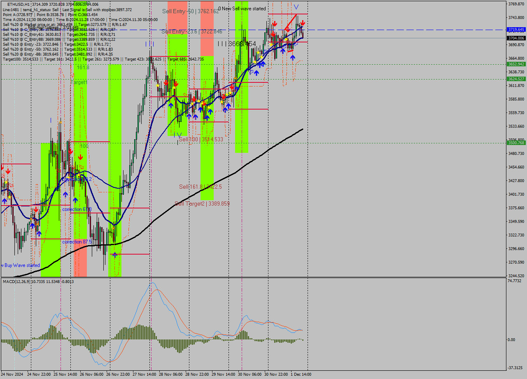
Task: Click the 74.7732 MACD scale value
Action: tap(515, 281)
